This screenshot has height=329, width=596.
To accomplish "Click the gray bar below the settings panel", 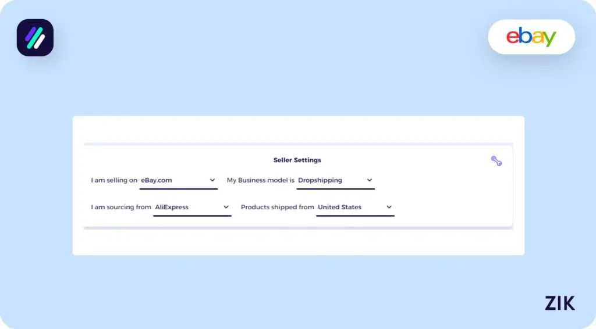I will coord(298,228).
